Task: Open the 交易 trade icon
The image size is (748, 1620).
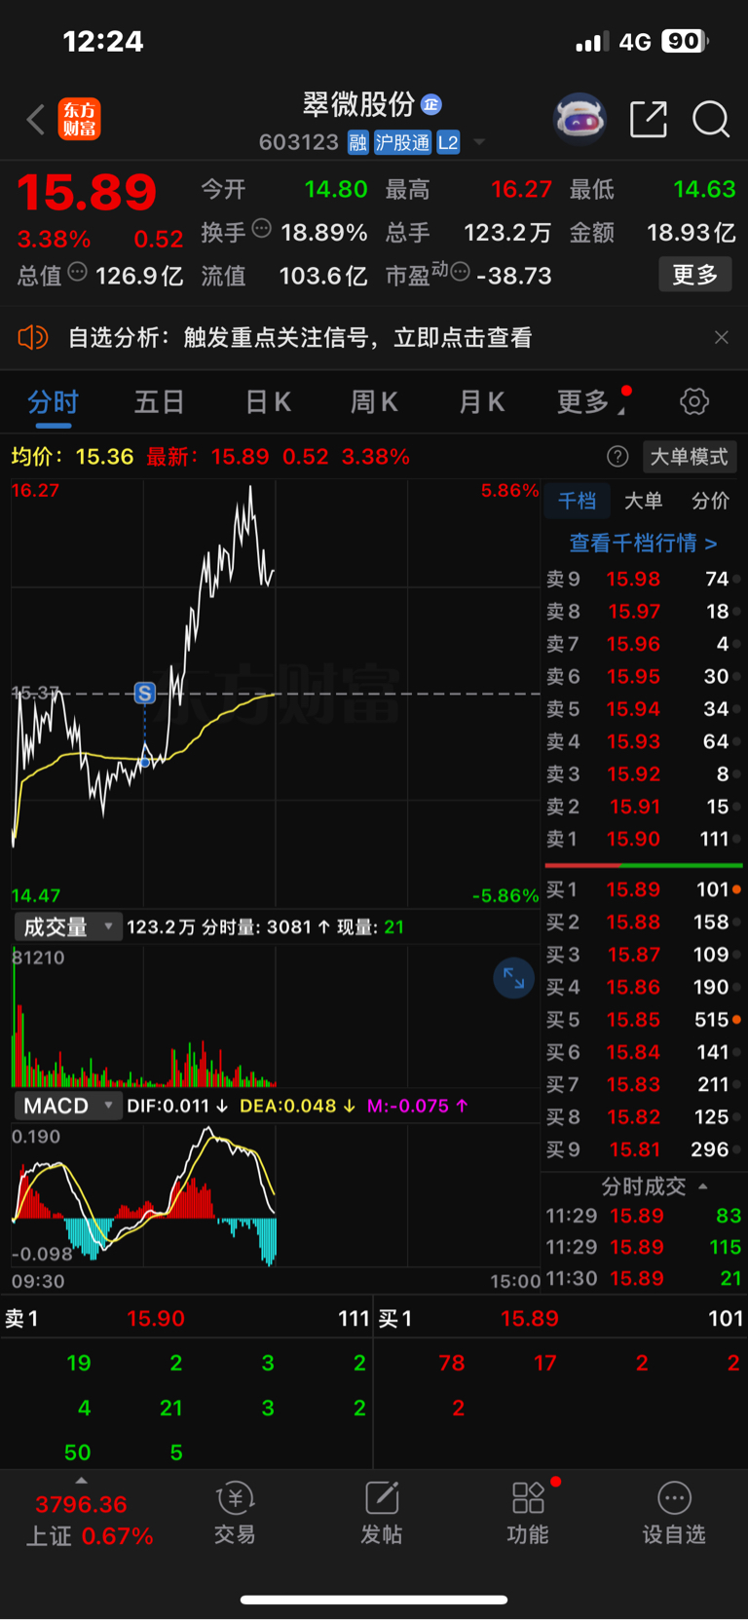Action: (x=235, y=1513)
